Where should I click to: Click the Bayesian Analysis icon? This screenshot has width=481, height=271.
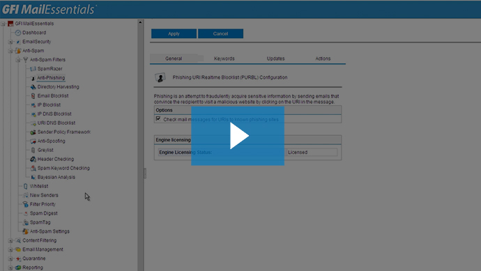coord(33,178)
